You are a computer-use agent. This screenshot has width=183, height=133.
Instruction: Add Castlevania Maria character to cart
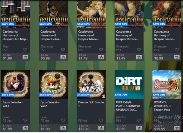pos(101,57)
